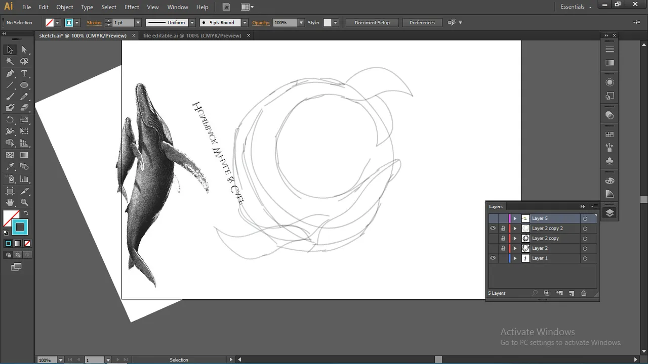This screenshot has width=648, height=364.
Task: Click the Stroke panel link
Action: (x=94, y=23)
